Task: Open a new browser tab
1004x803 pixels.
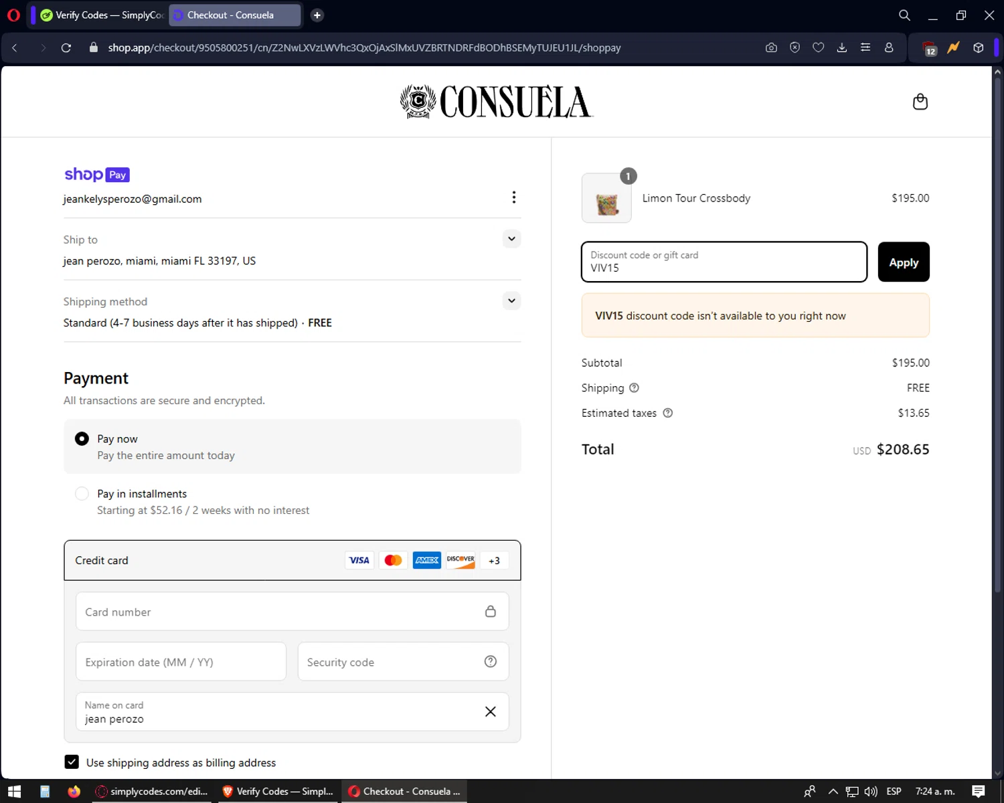Action: coord(317,15)
